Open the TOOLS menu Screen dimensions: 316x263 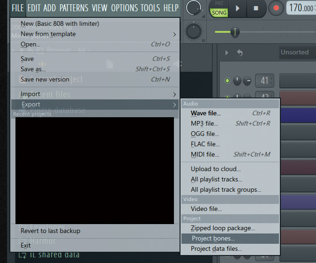click(x=150, y=8)
